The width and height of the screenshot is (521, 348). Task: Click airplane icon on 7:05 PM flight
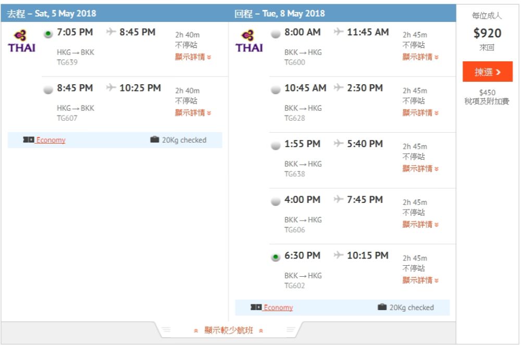110,32
